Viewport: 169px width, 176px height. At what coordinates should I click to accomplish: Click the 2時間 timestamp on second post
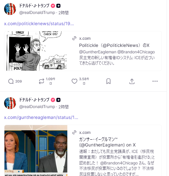(x=64, y=107)
